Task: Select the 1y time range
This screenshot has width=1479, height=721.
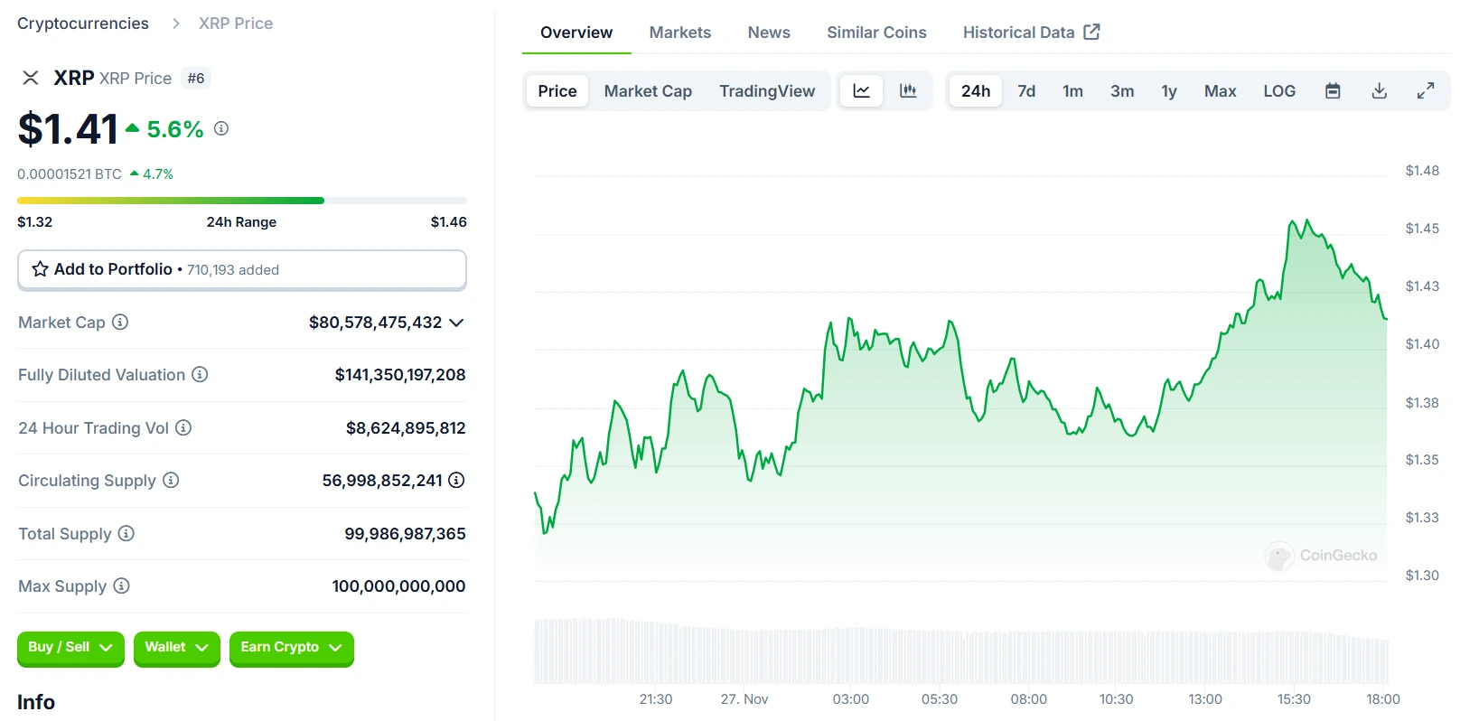Action: point(1169,90)
